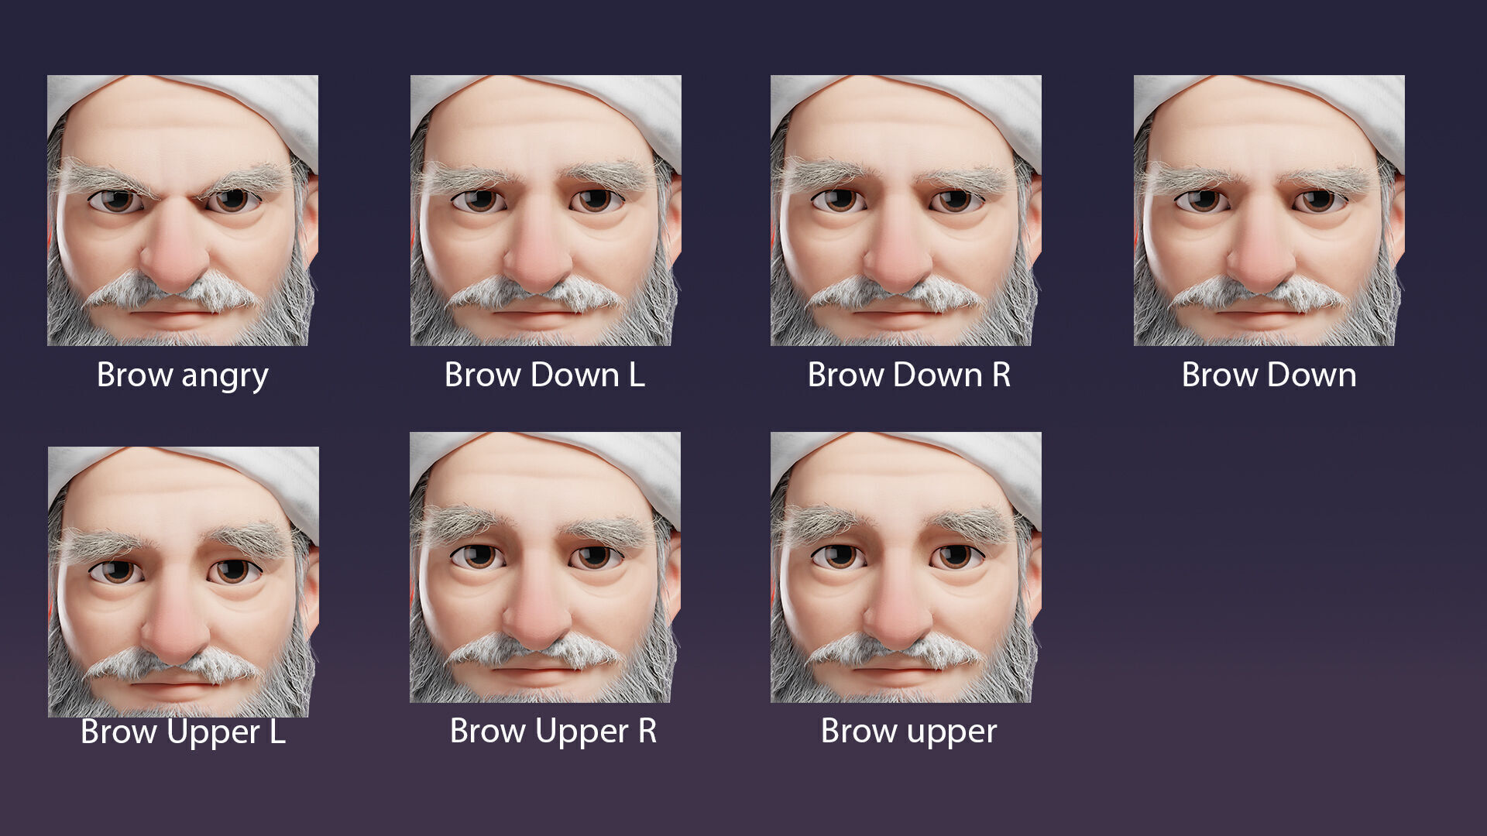Click the Brow Upper L face thumbnail
Image resolution: width=1487 pixels, height=836 pixels.
183,581
